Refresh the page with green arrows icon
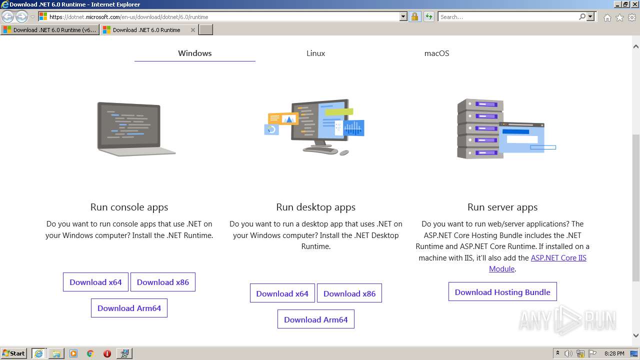 click(428, 16)
